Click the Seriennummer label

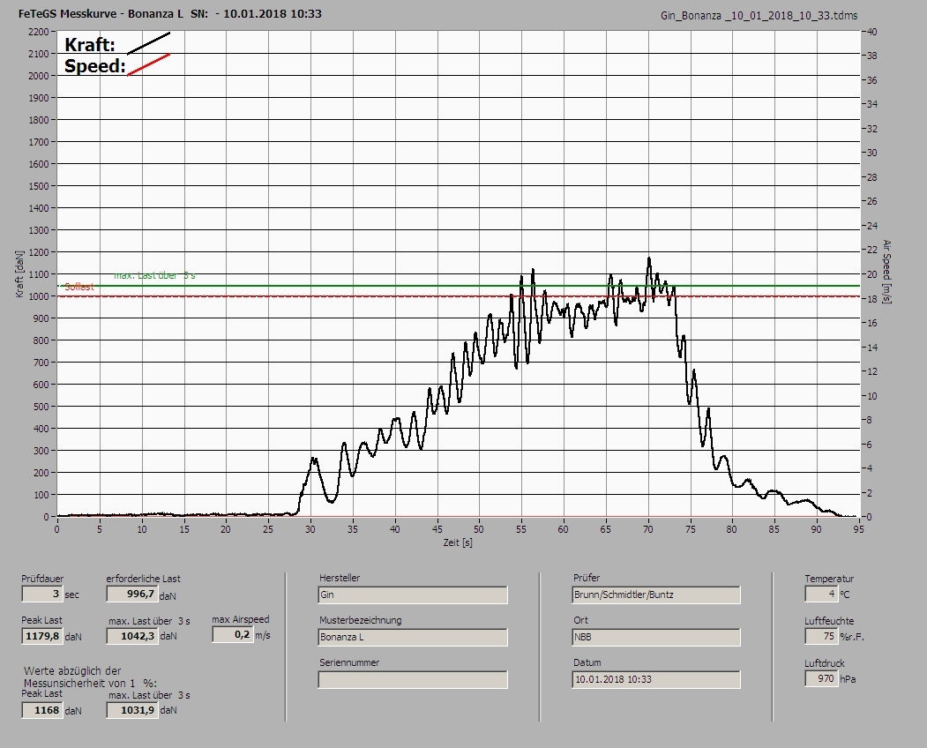(349, 662)
